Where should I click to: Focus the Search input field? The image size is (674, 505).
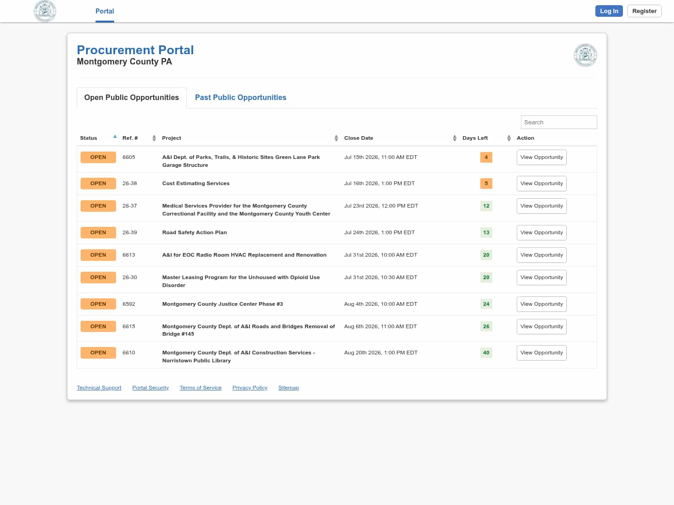pos(559,122)
